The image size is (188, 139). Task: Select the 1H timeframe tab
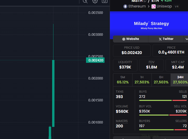pos(142,80)
